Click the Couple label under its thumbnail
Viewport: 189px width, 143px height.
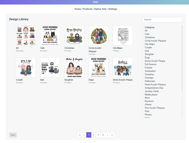(x=19, y=80)
